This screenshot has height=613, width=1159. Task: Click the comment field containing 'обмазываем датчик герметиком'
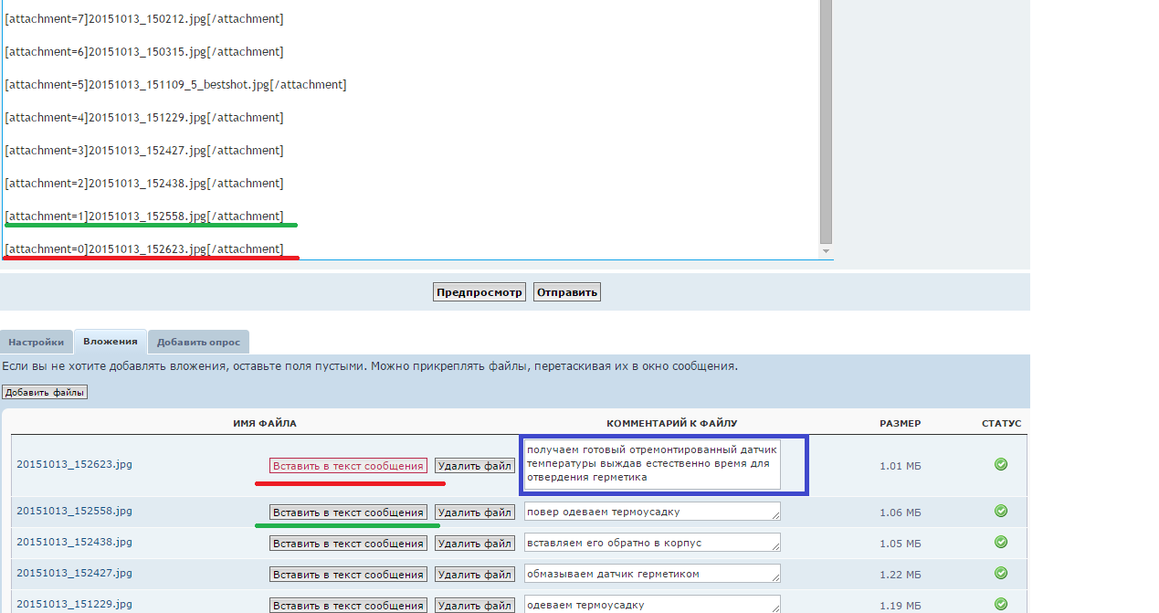click(x=652, y=574)
